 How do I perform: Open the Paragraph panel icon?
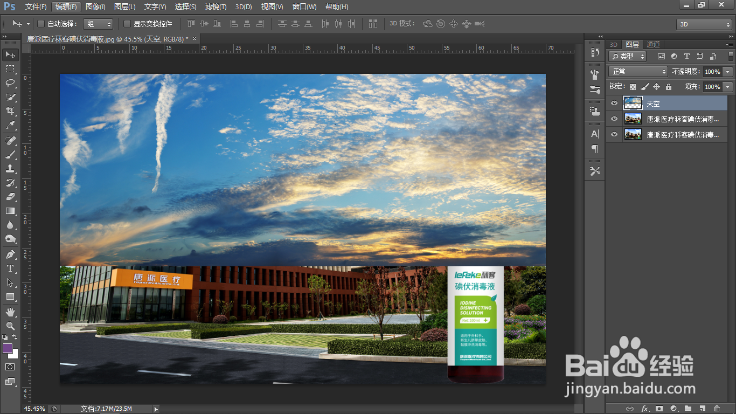[595, 149]
